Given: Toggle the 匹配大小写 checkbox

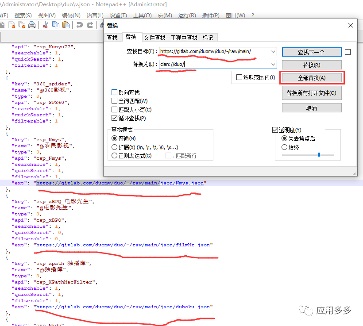Looking at the screenshot, I should [115, 110].
